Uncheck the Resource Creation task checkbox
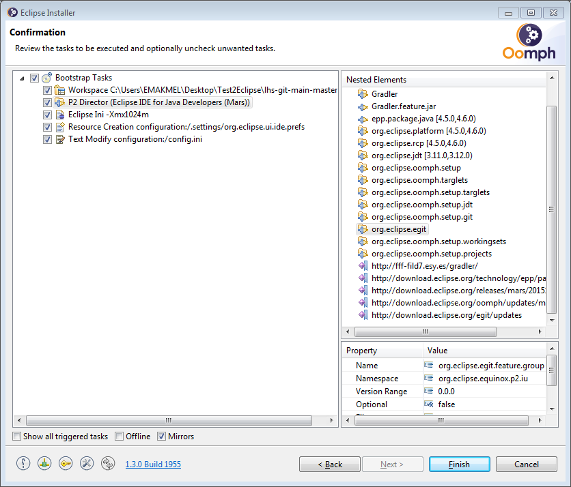The image size is (571, 487). [x=47, y=127]
